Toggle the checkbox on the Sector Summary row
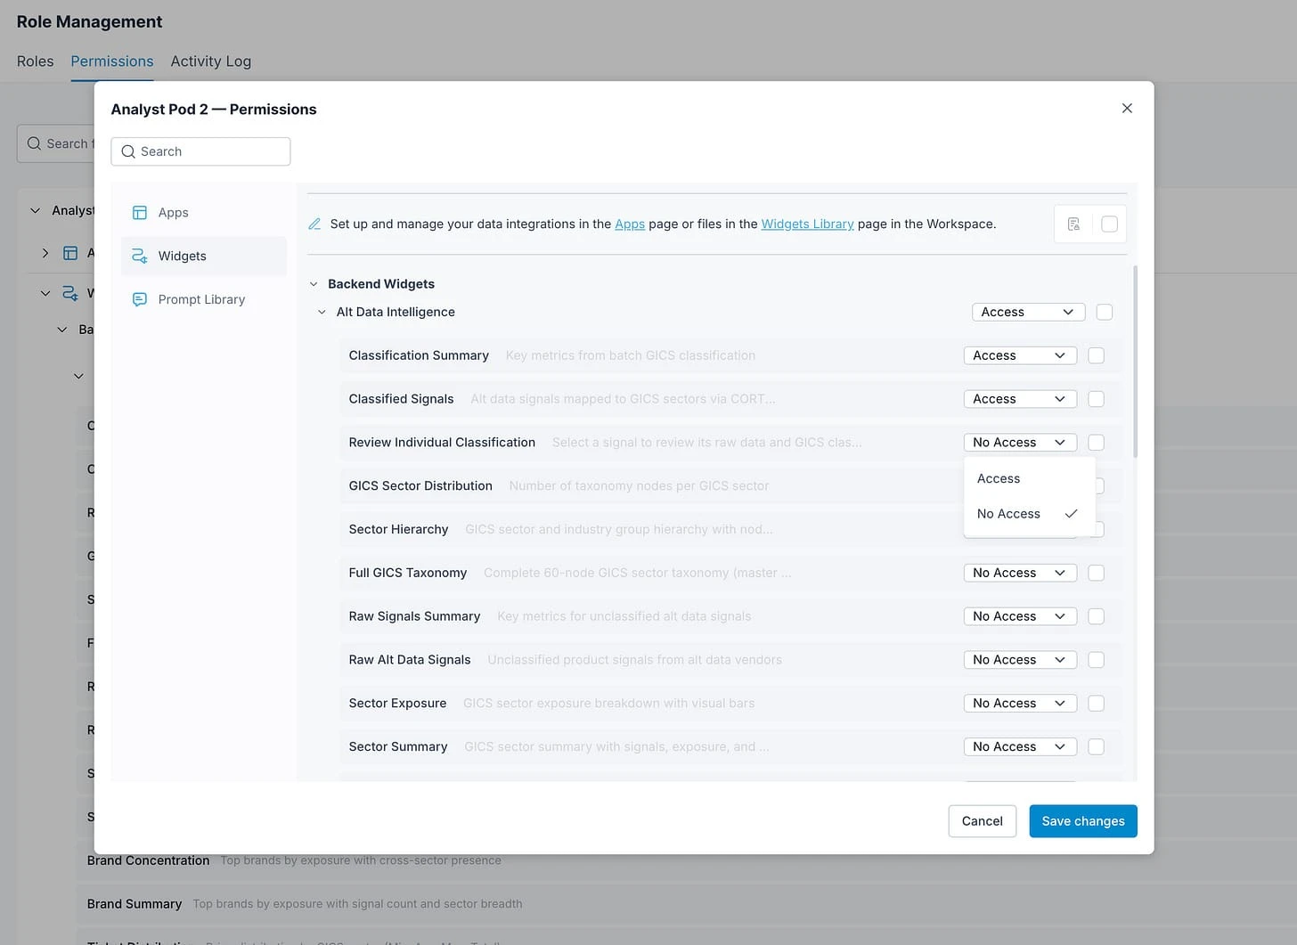This screenshot has width=1297, height=945. [x=1096, y=746]
